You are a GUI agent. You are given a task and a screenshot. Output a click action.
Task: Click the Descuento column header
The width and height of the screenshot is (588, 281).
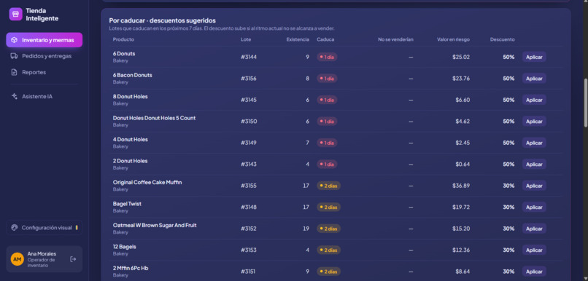coord(502,39)
